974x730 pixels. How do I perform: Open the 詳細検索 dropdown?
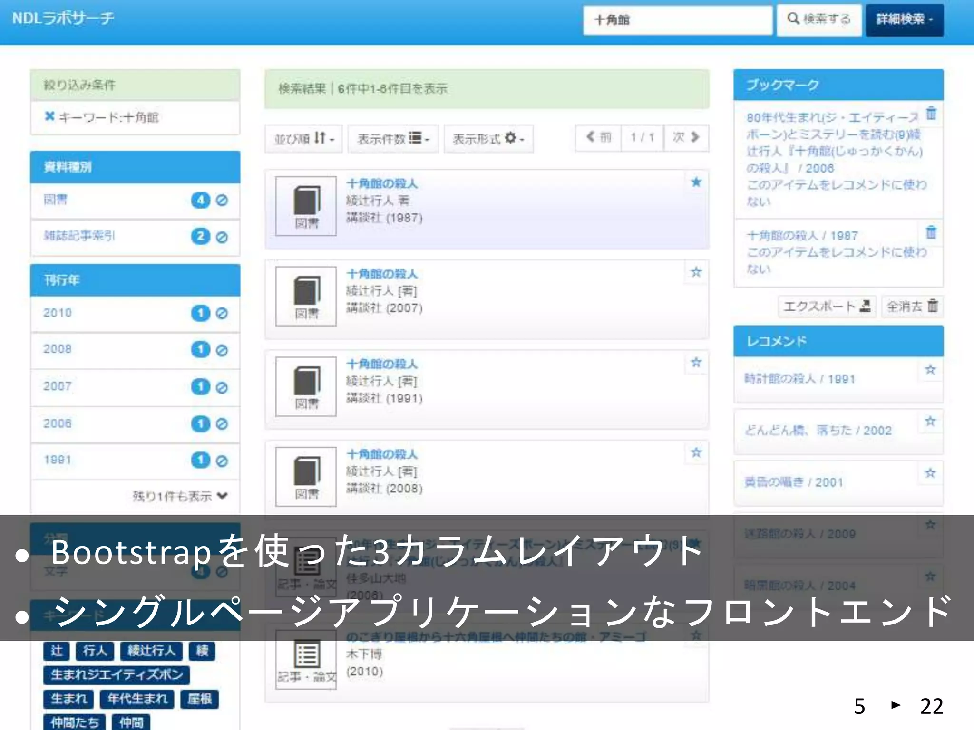(x=904, y=20)
